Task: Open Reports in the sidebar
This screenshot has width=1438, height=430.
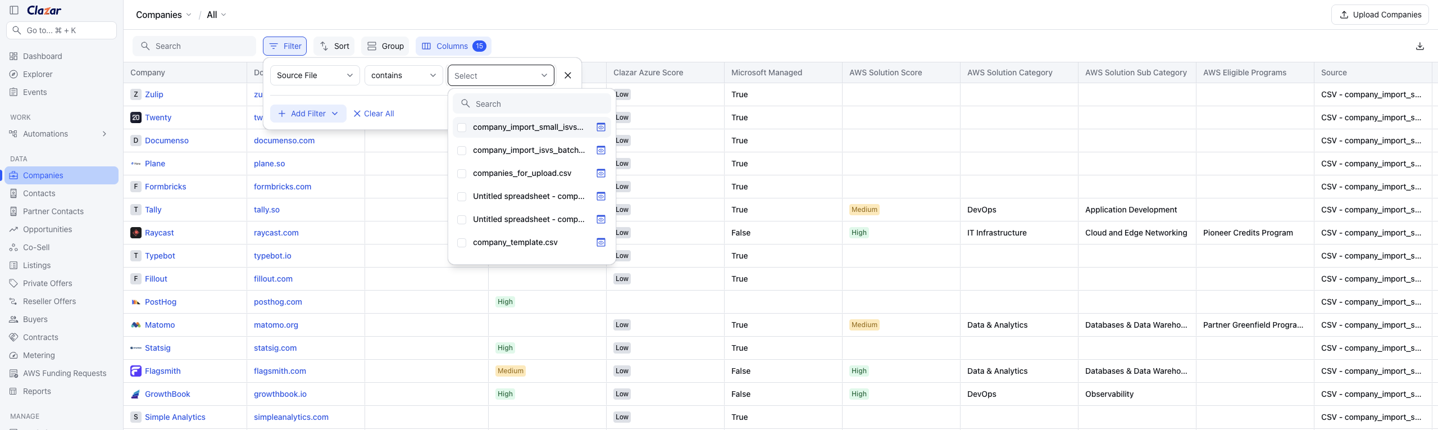Action: [62, 391]
